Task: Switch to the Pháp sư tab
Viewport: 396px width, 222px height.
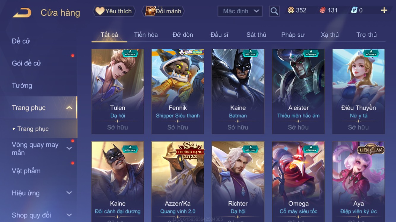Action: pyautogui.click(x=293, y=35)
